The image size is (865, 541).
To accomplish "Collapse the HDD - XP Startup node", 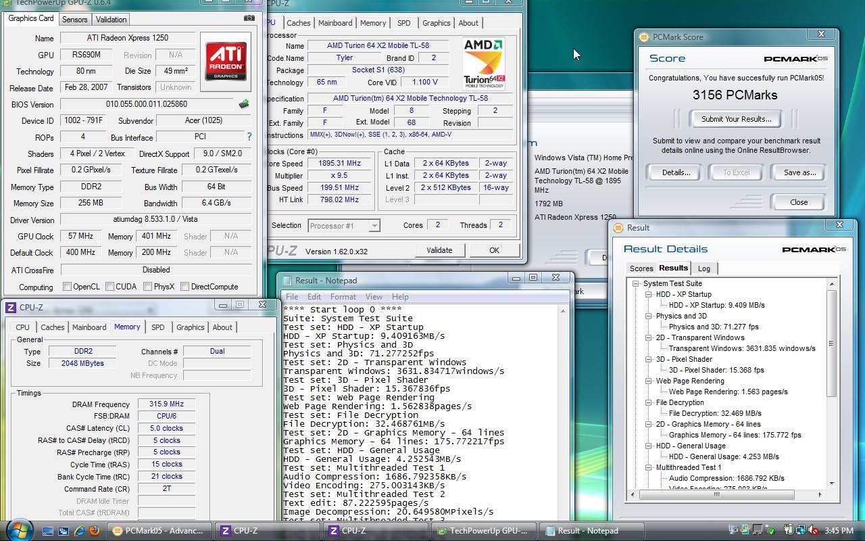I will [x=648, y=294].
